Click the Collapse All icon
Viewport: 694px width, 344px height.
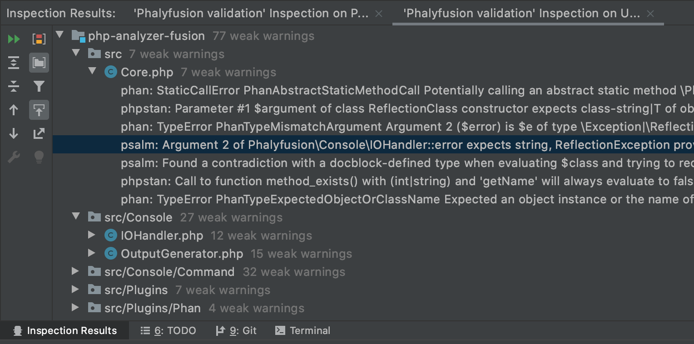pos(14,86)
